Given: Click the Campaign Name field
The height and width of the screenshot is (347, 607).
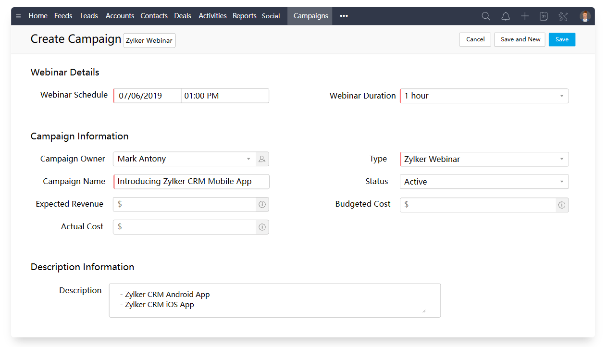Looking at the screenshot, I should point(191,182).
